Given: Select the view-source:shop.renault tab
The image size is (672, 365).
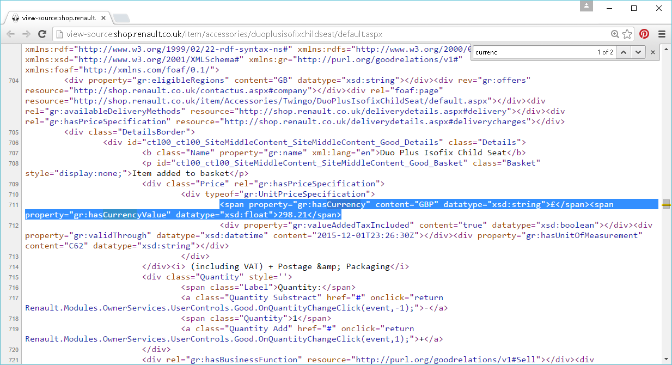Looking at the screenshot, I should [59, 17].
